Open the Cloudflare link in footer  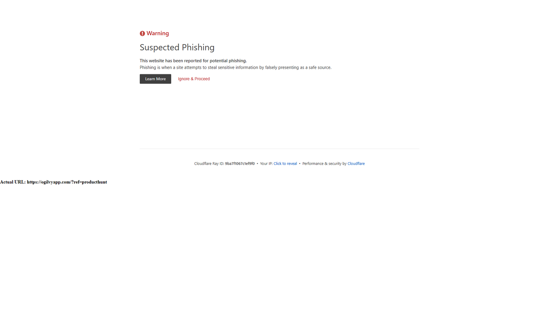[356, 164]
